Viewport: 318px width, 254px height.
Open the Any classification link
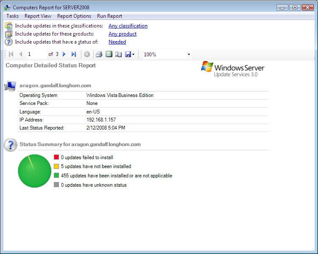(128, 26)
